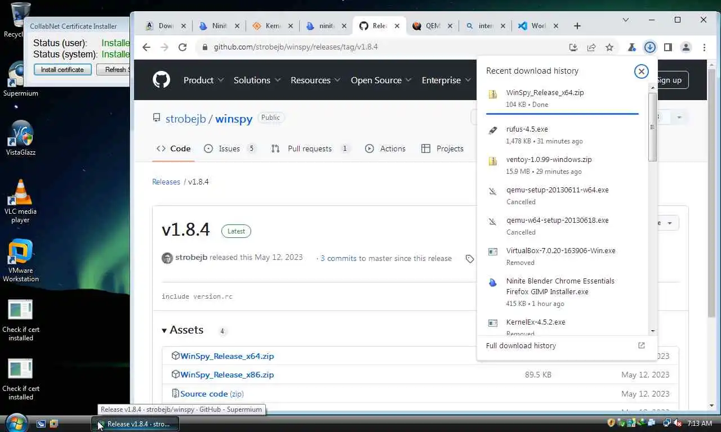This screenshot has height=432, width=721.
Task: Open the tab search chevron in title bar
Action: (625, 20)
